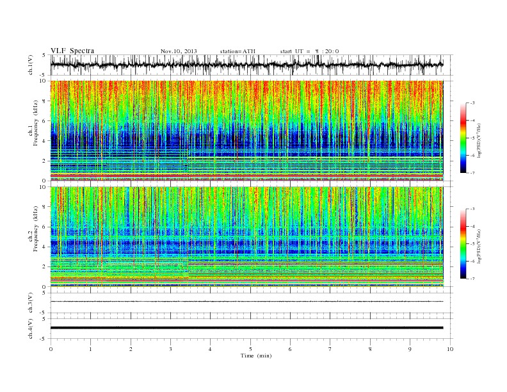Click the ch.1 spectrogram color scale bar
Viewport: 507px width, 392px height.
coord(463,138)
